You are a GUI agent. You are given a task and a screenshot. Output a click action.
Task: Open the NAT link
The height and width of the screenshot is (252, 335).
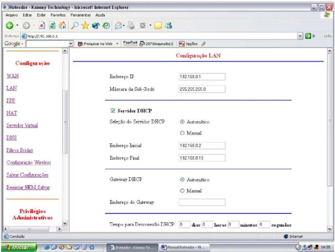point(11,113)
